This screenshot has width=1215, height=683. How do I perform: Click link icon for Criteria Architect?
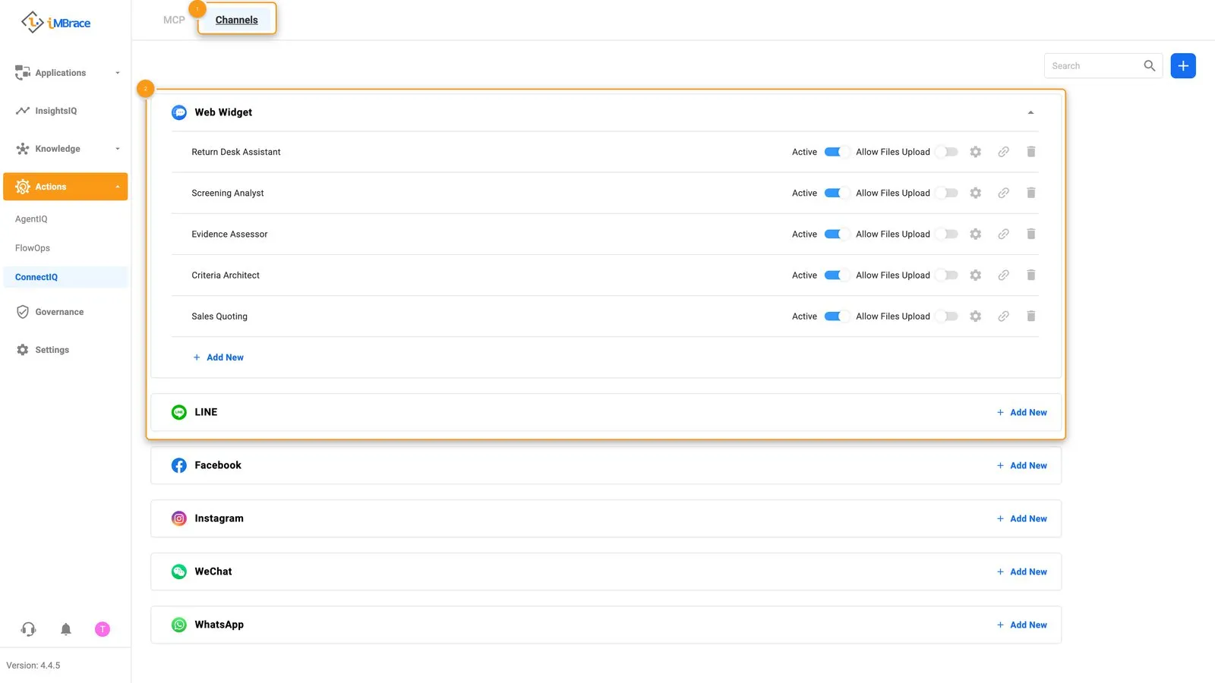(x=1003, y=275)
